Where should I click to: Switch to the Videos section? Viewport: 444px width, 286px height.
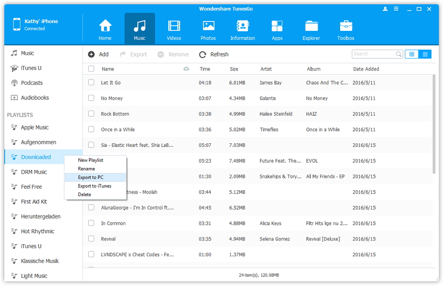pyautogui.click(x=174, y=30)
